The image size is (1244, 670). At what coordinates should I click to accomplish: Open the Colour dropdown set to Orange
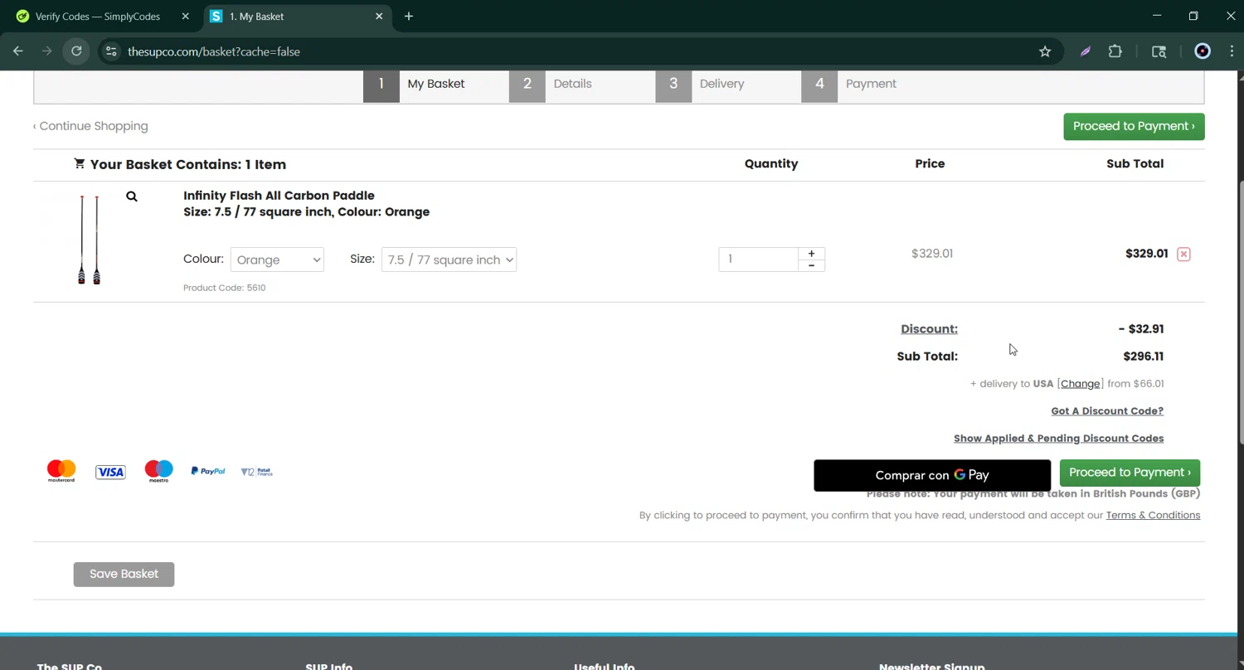point(277,260)
